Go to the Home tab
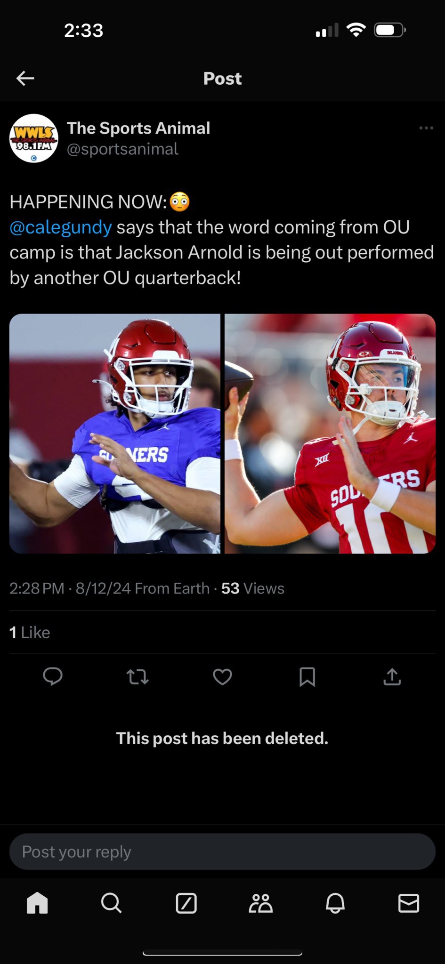 (x=37, y=903)
